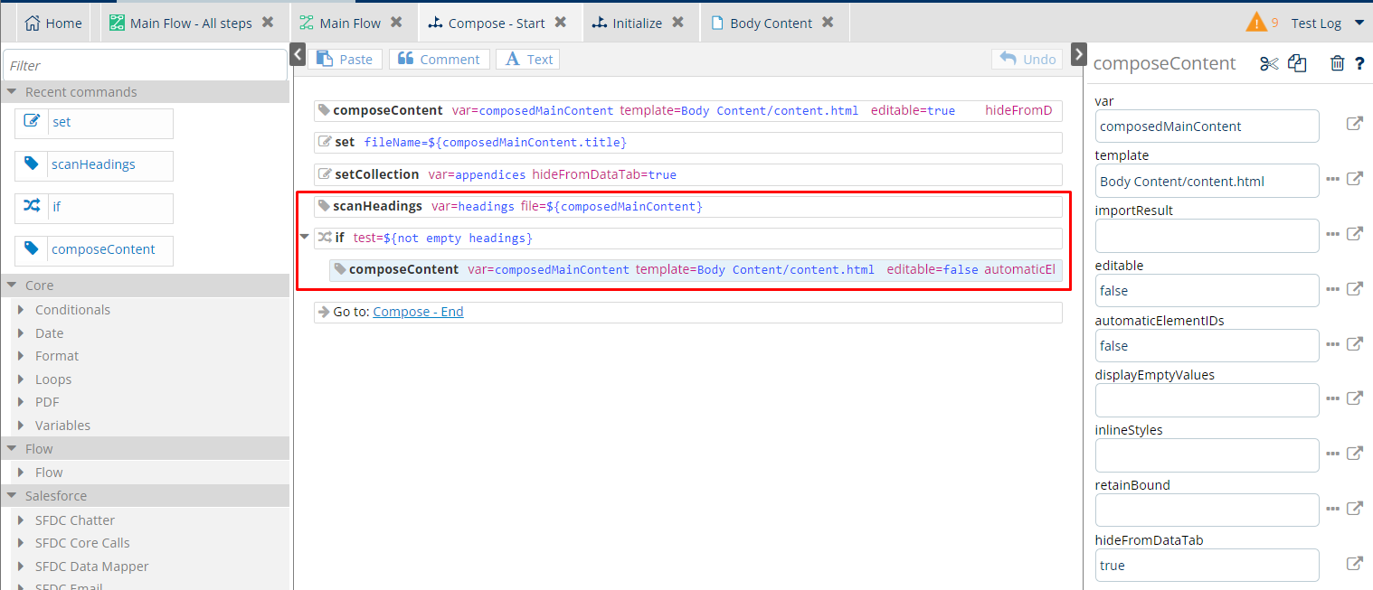Follow the Compose - End link
Image resolution: width=1373 pixels, height=590 pixels.
[418, 312]
